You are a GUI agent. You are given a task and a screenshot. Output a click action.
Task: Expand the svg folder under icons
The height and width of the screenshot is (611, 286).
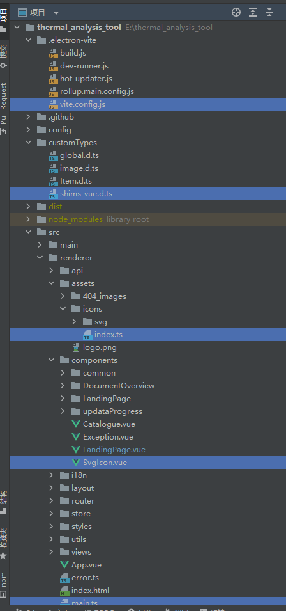coord(74,322)
